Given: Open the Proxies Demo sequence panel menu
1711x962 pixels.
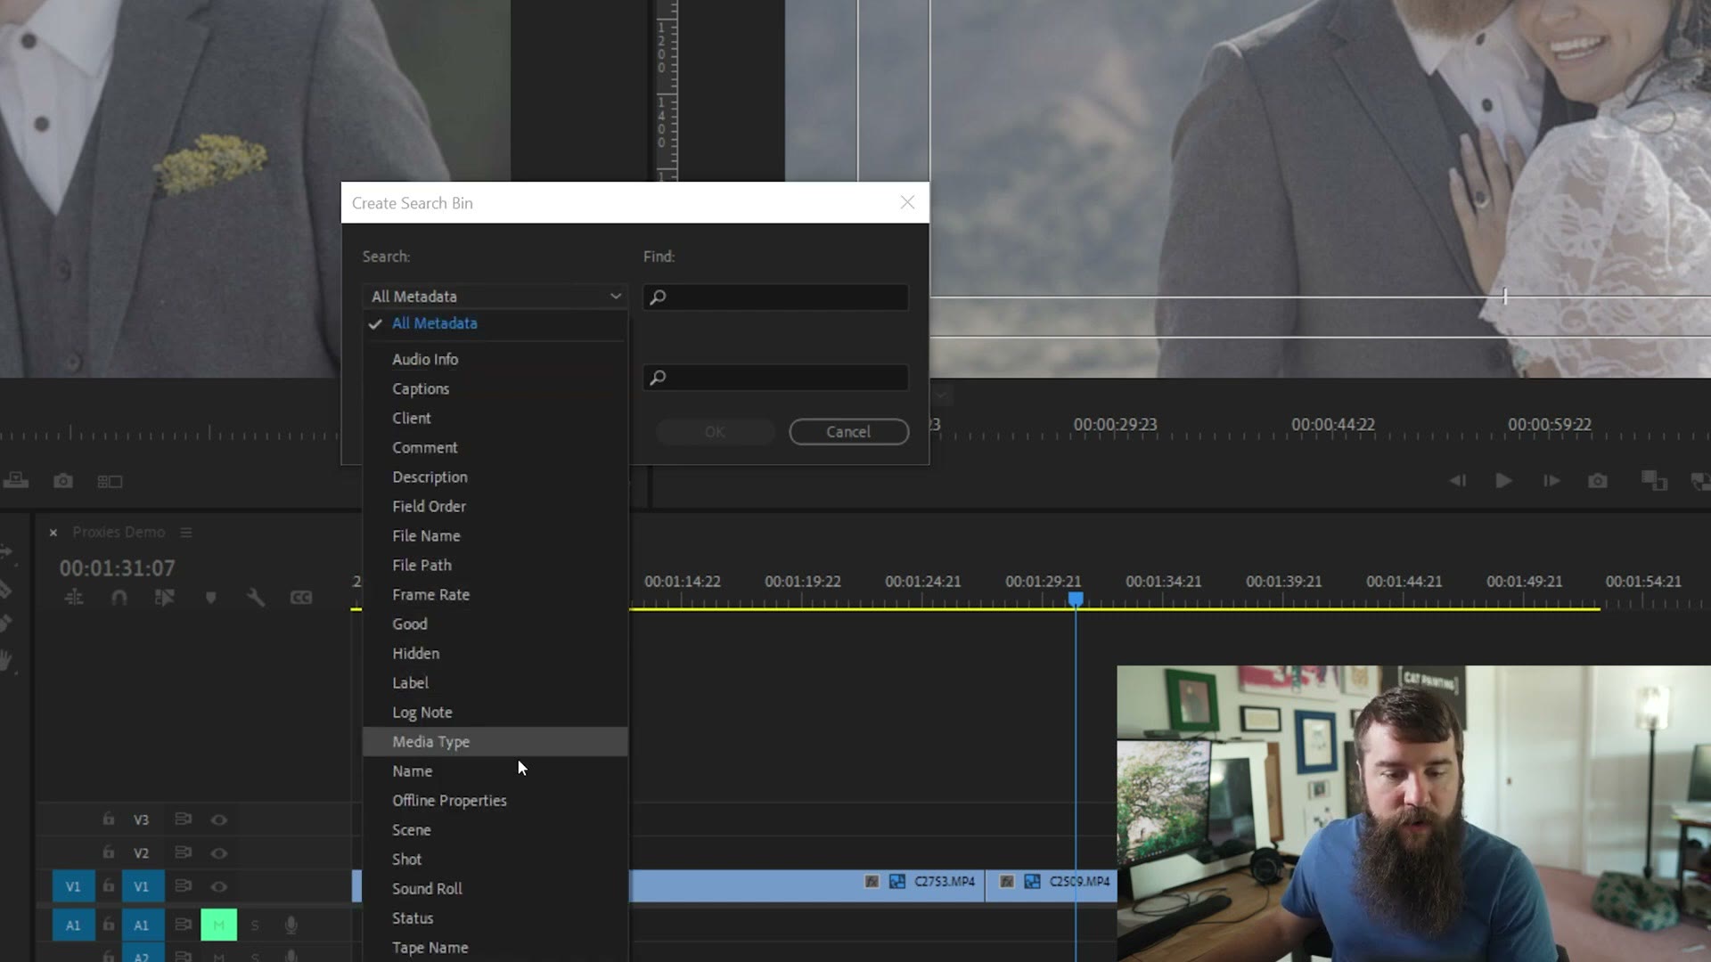Looking at the screenshot, I should (186, 532).
